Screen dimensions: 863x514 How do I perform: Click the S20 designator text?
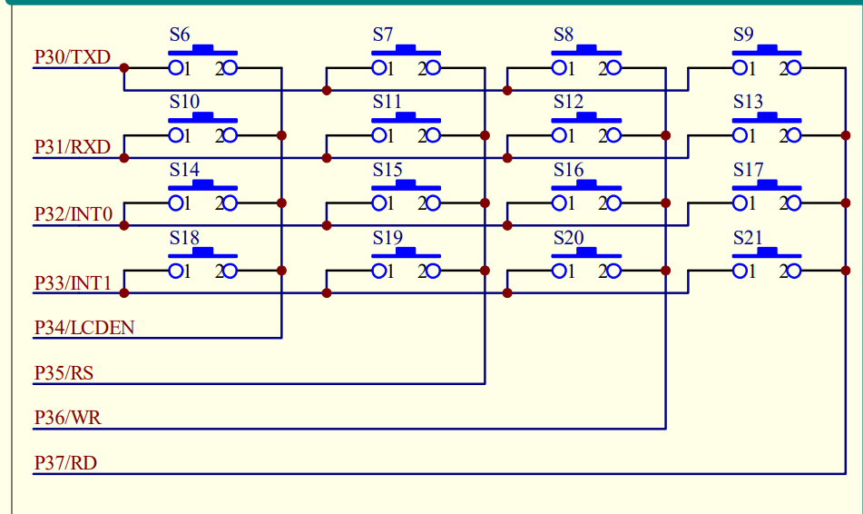click(x=568, y=237)
